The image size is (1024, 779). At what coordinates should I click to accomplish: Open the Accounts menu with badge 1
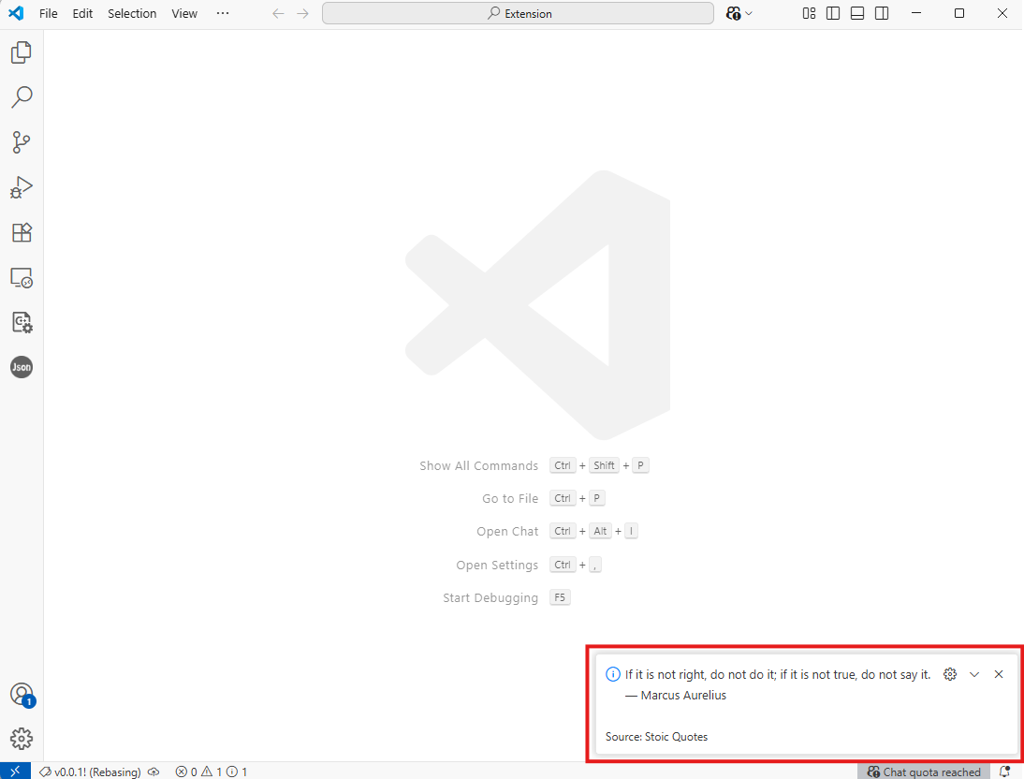[22, 694]
